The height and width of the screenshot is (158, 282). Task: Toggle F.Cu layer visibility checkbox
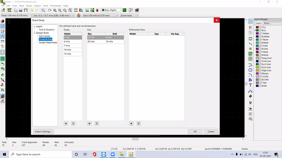tap(260, 27)
